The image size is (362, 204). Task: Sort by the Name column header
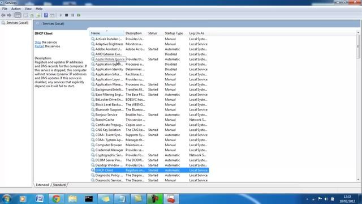107,33
